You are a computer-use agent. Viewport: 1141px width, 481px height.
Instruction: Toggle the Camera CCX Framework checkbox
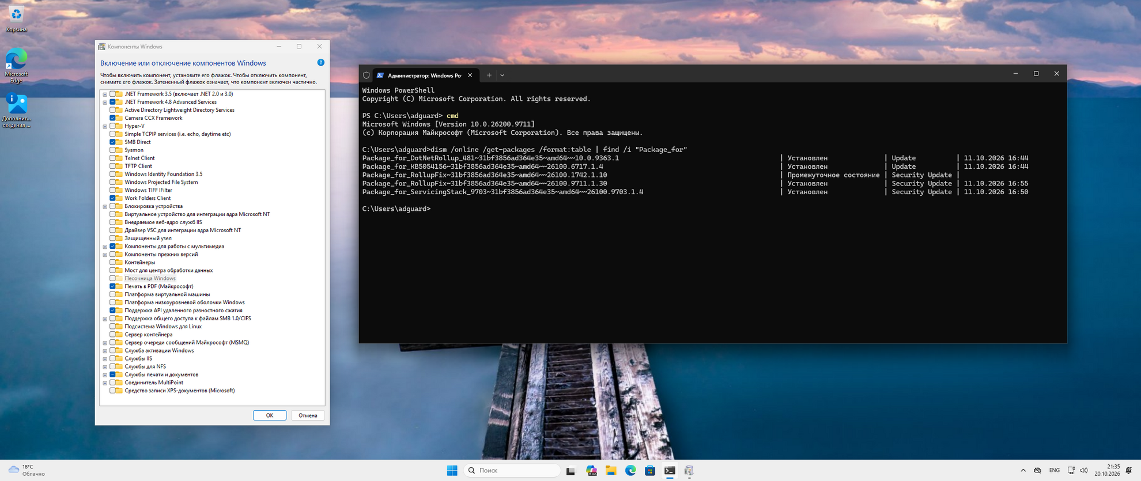click(112, 118)
